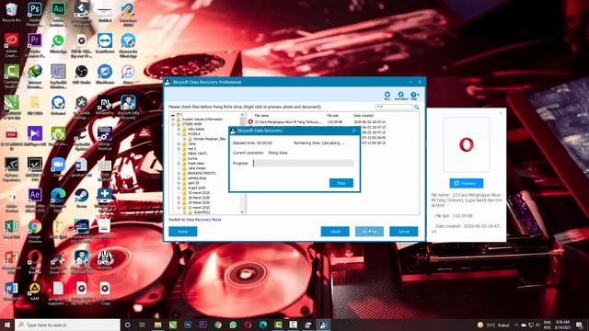Click the Home button
This screenshot has width=589, height=331.
tap(183, 232)
